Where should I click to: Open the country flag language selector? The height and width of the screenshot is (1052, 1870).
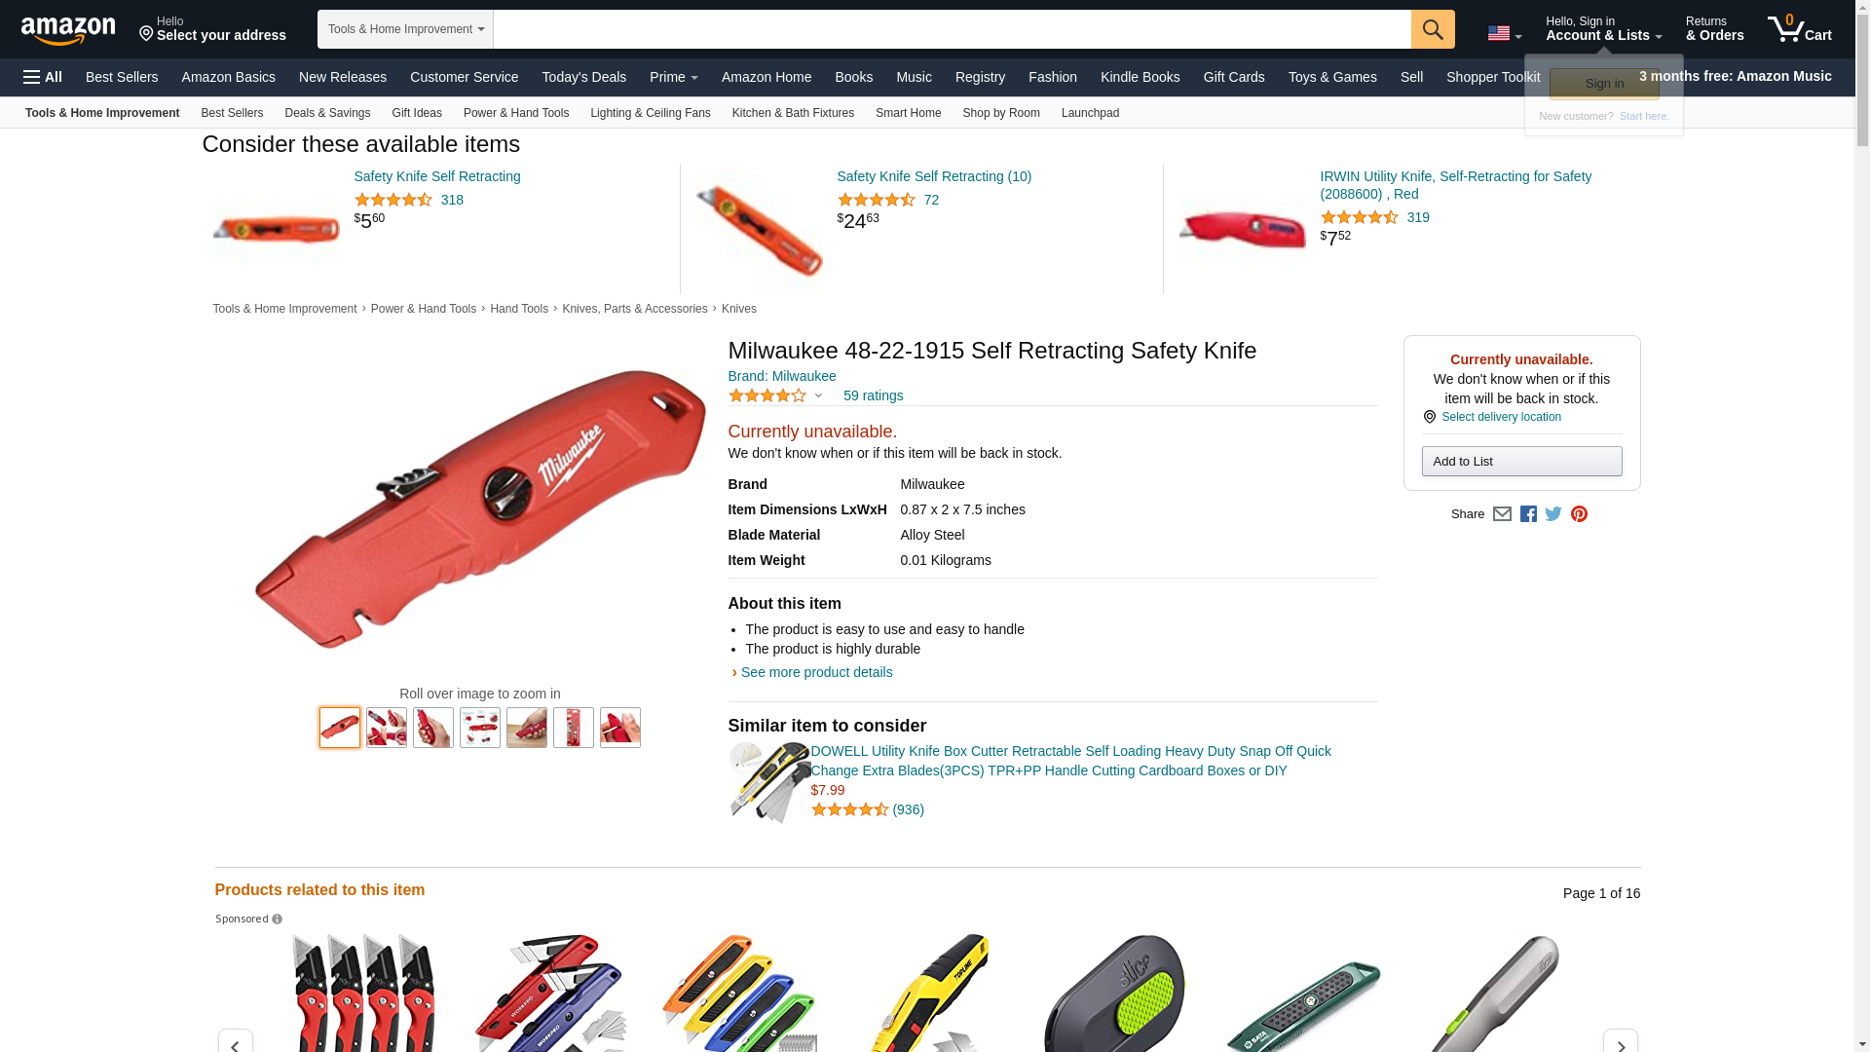1504,34
